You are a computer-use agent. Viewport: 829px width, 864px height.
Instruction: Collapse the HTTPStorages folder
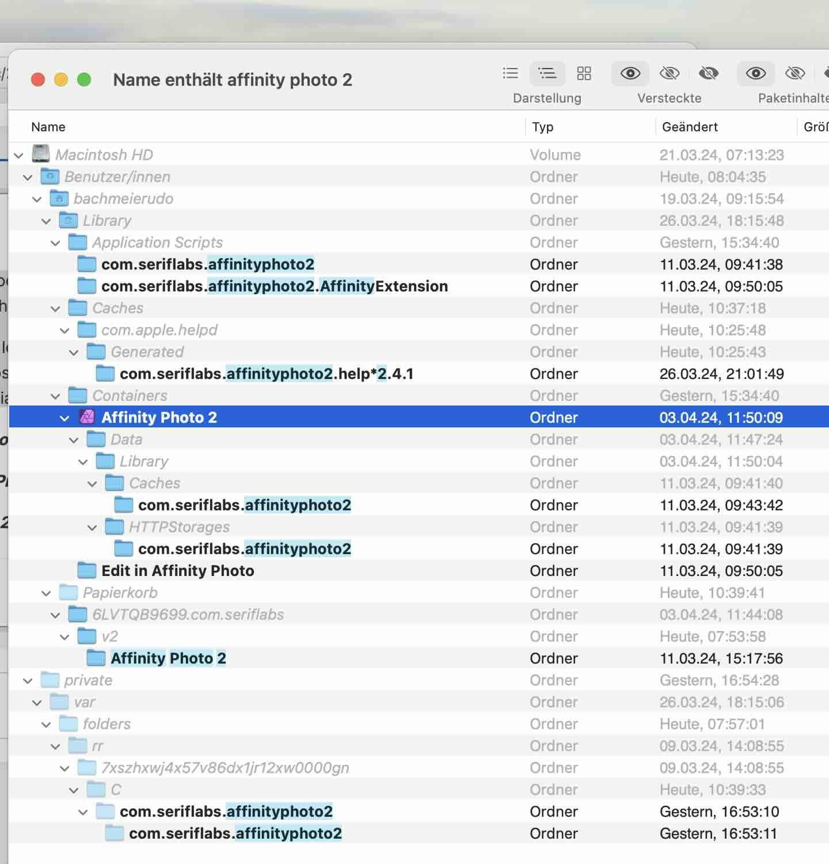click(92, 527)
